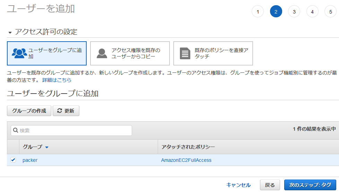Click the policy document icon
The height and width of the screenshot is (192, 339).
click(x=185, y=53)
